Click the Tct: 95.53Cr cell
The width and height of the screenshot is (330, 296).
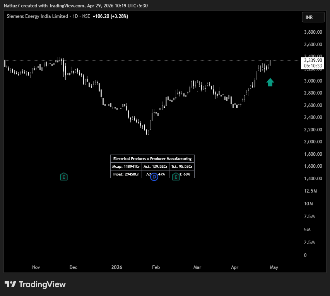pyautogui.click(x=182, y=166)
